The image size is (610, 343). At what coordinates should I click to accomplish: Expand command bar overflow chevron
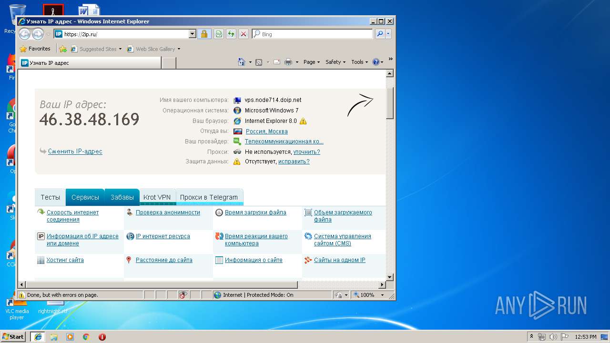pyautogui.click(x=390, y=59)
